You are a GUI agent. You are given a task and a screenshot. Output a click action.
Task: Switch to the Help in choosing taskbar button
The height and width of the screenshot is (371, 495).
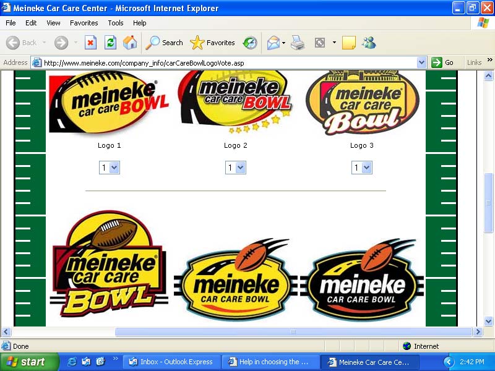coord(270,362)
